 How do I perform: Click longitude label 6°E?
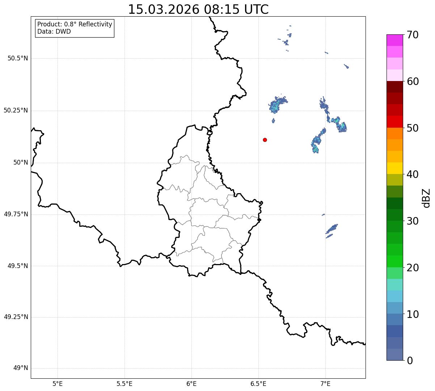(191, 384)
